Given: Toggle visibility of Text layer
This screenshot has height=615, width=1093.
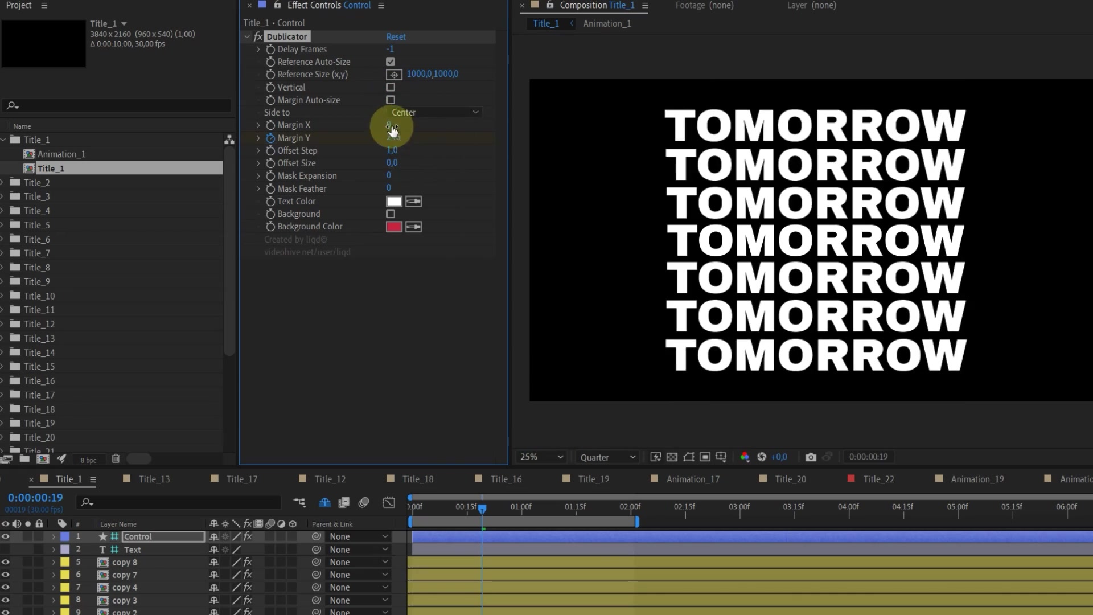Looking at the screenshot, I should click(5, 549).
